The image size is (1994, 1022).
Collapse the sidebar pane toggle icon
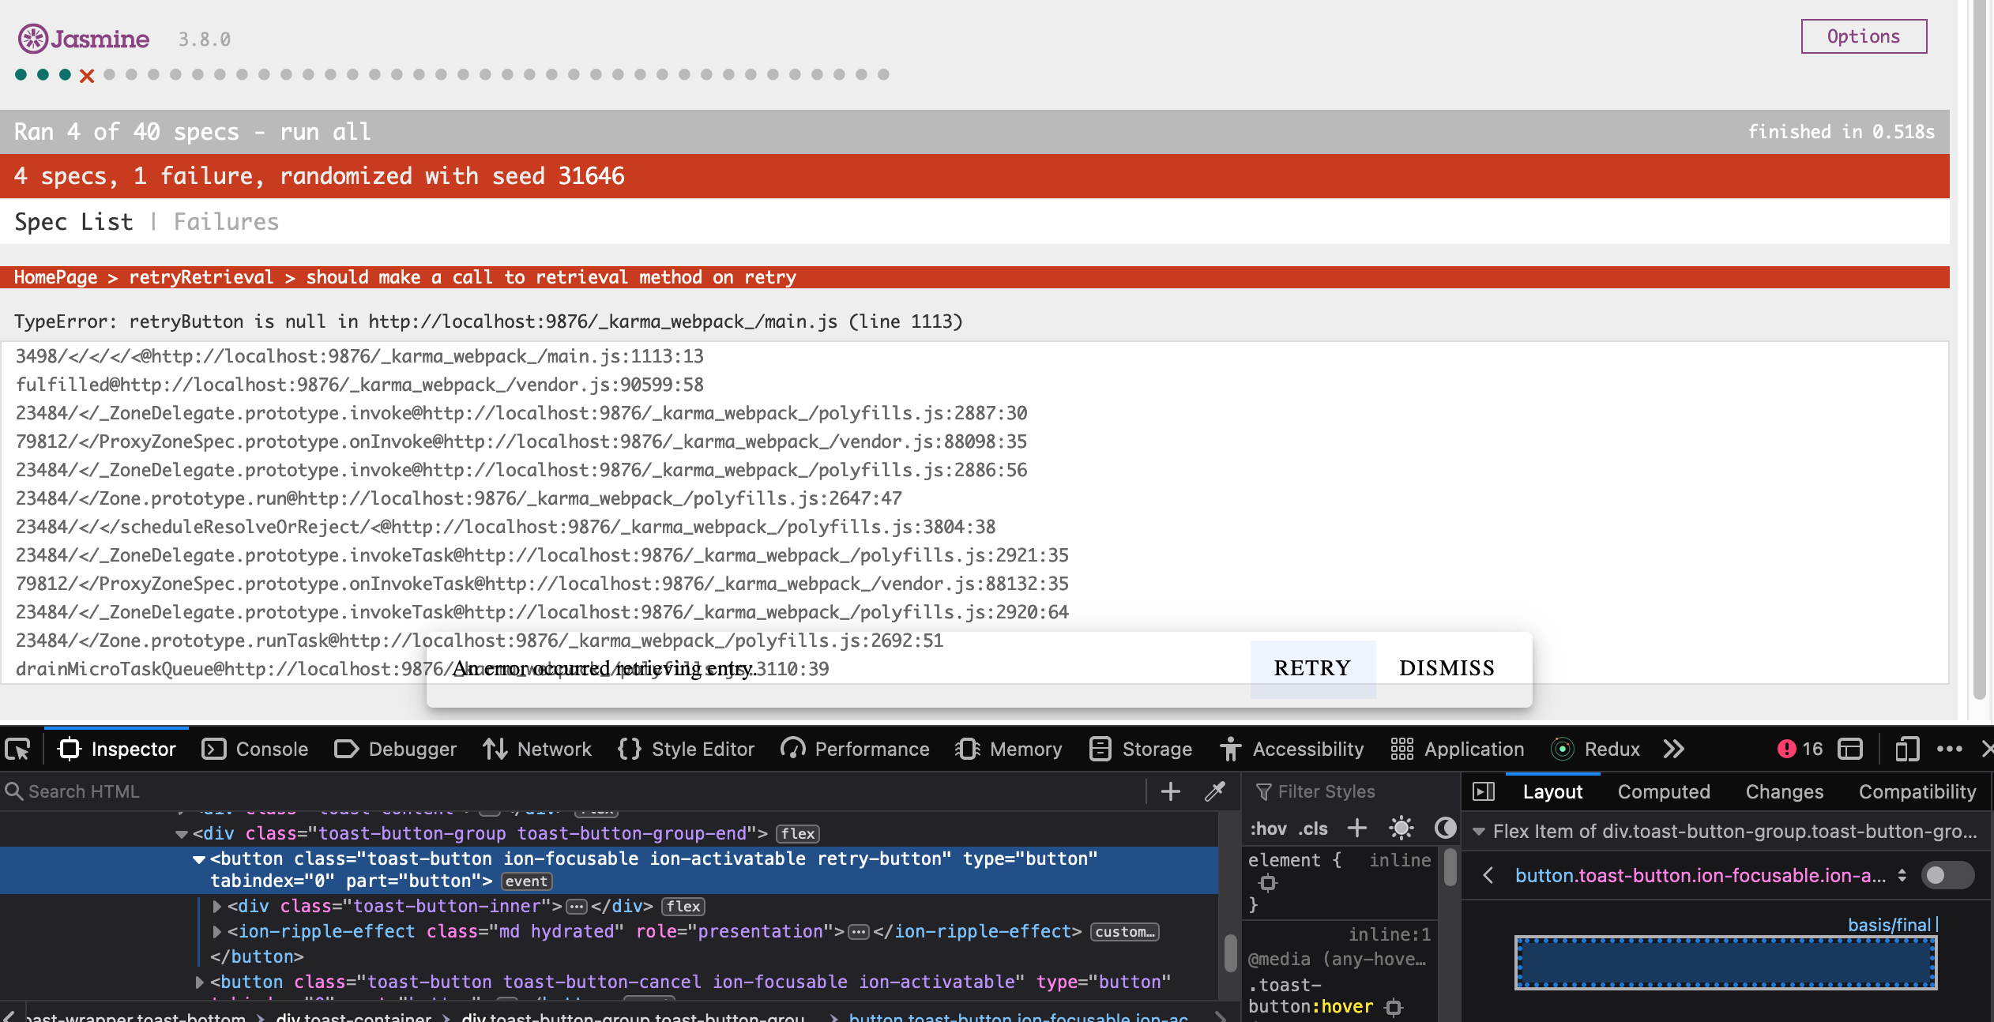[x=1484, y=791]
